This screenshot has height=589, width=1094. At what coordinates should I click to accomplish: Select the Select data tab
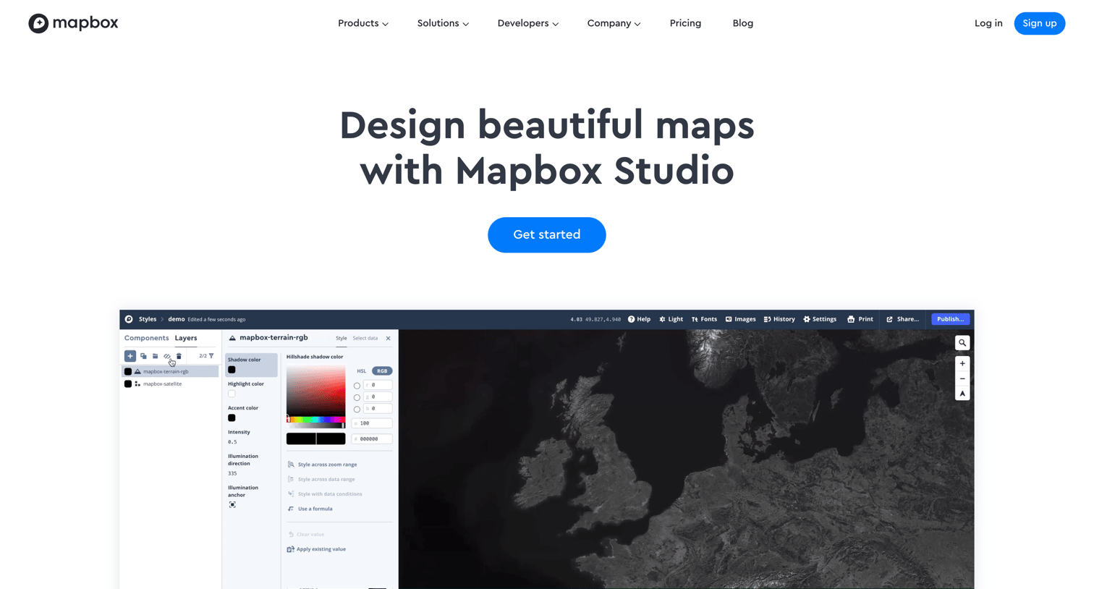[365, 338]
